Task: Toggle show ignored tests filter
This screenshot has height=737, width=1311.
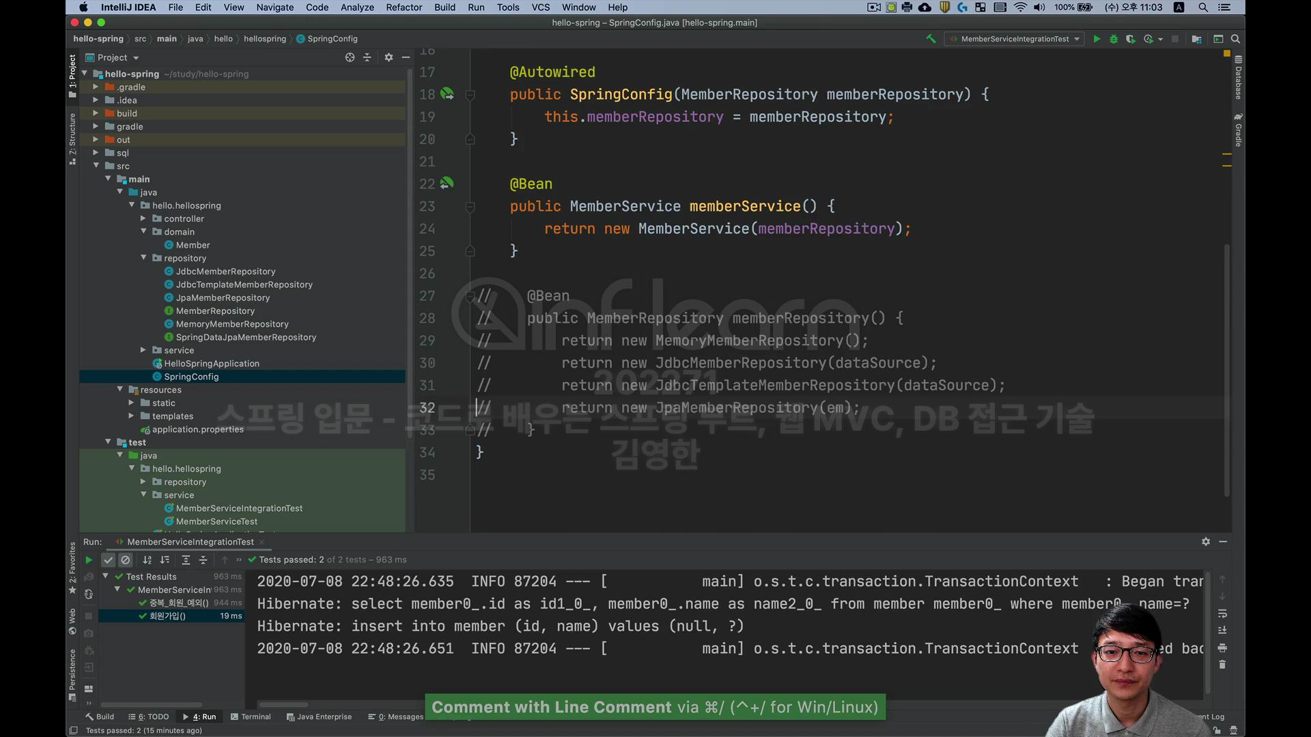Action: coord(126,560)
